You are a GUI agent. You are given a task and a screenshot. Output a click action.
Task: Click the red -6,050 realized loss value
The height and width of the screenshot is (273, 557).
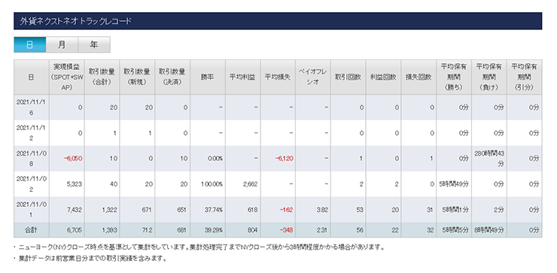[73, 159]
